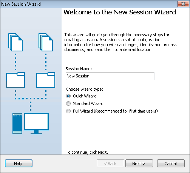This screenshot has height=173, width=190.
Task: Choose the Standard Wizard option
Action: [x=68, y=103]
